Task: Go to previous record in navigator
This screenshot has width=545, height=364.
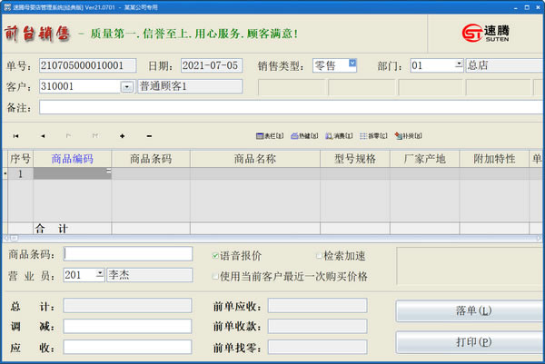Action: click(43, 136)
